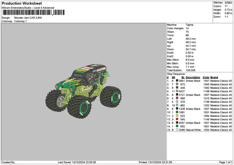Click the Up value 34.7 mm
This screenshot has width=234, height=165.
click(x=191, y=46)
